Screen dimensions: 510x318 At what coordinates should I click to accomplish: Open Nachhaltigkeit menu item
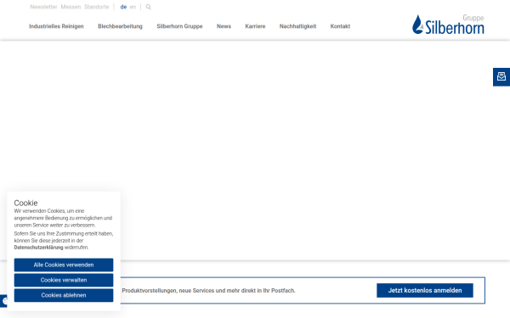tap(297, 26)
